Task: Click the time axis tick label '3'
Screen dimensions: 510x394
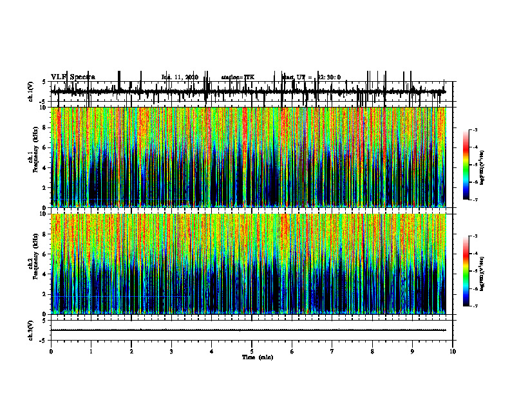Action: point(171,352)
